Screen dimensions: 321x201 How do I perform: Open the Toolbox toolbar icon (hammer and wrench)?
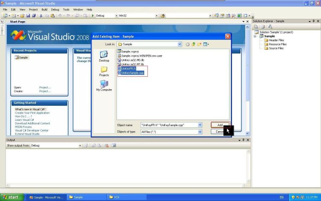[x=234, y=15]
